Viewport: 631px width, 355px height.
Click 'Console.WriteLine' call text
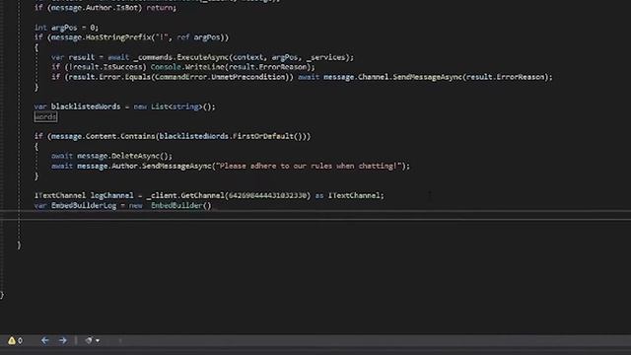[187, 67]
